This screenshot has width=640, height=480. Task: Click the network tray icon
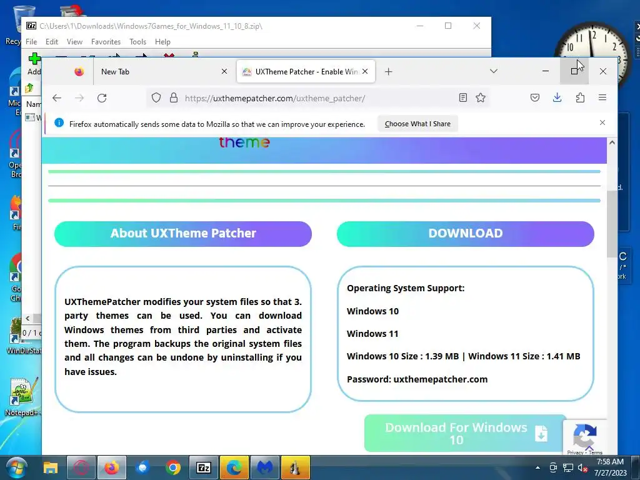pyautogui.click(x=567, y=467)
